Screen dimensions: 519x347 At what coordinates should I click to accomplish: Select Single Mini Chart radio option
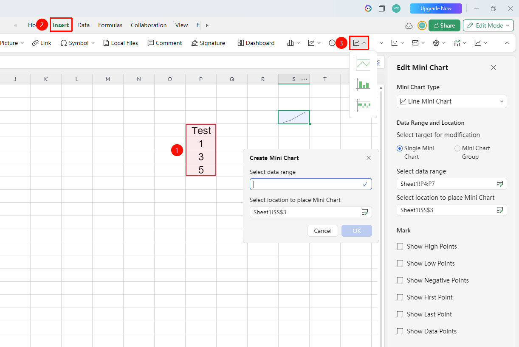pos(400,148)
